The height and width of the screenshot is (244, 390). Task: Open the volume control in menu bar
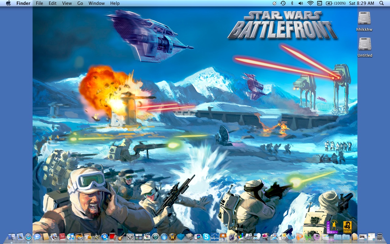[300, 3]
